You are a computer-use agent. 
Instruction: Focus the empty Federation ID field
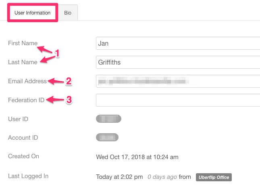178,100
